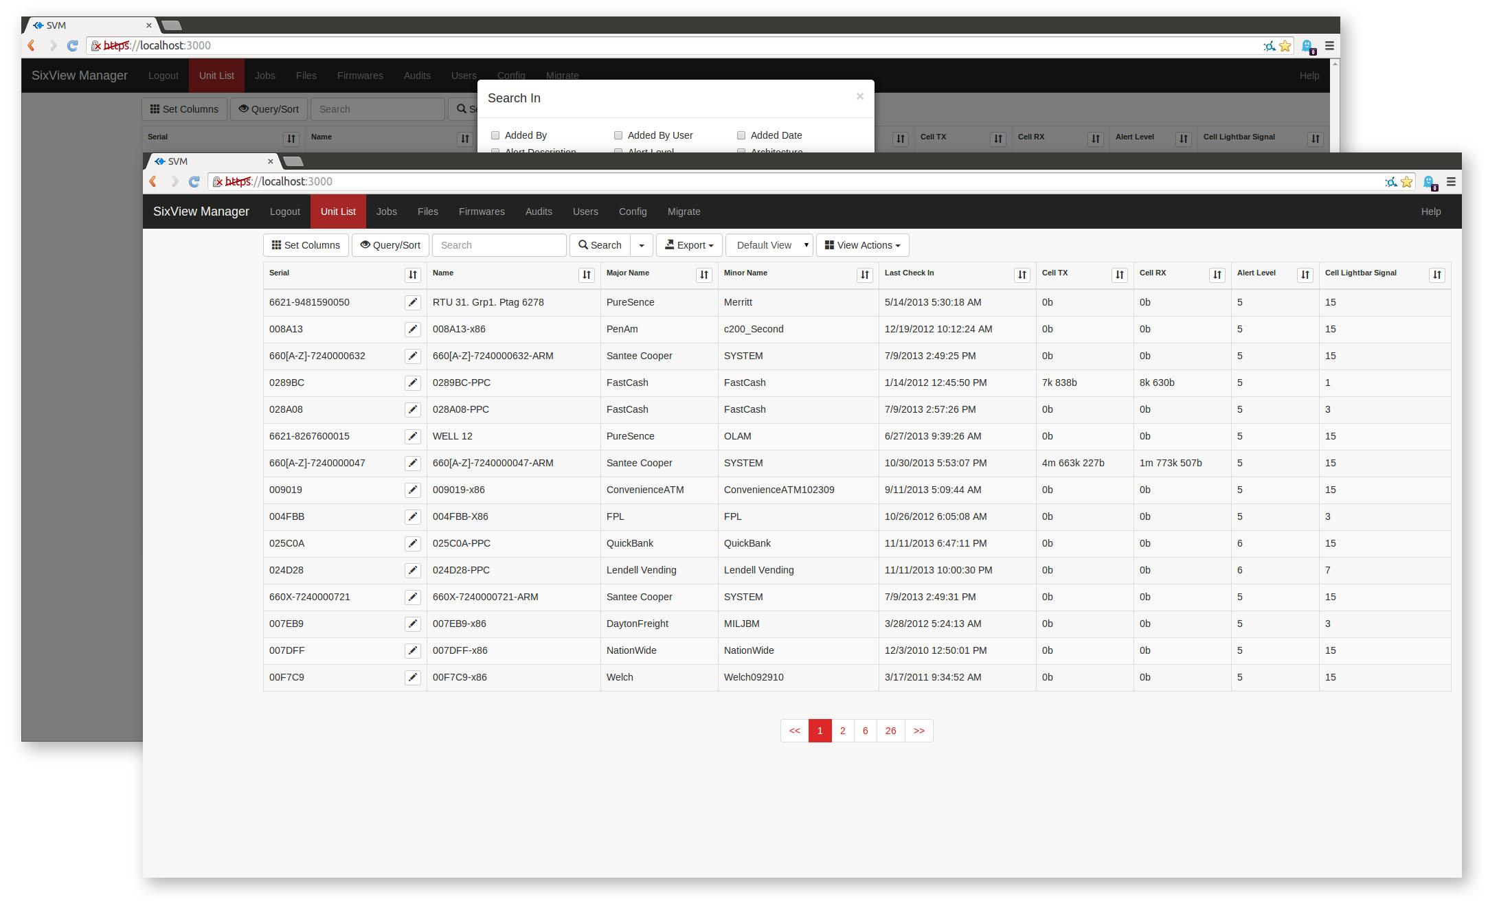1488x912 pixels.
Task: Click the last page >> button
Action: pos(918,730)
